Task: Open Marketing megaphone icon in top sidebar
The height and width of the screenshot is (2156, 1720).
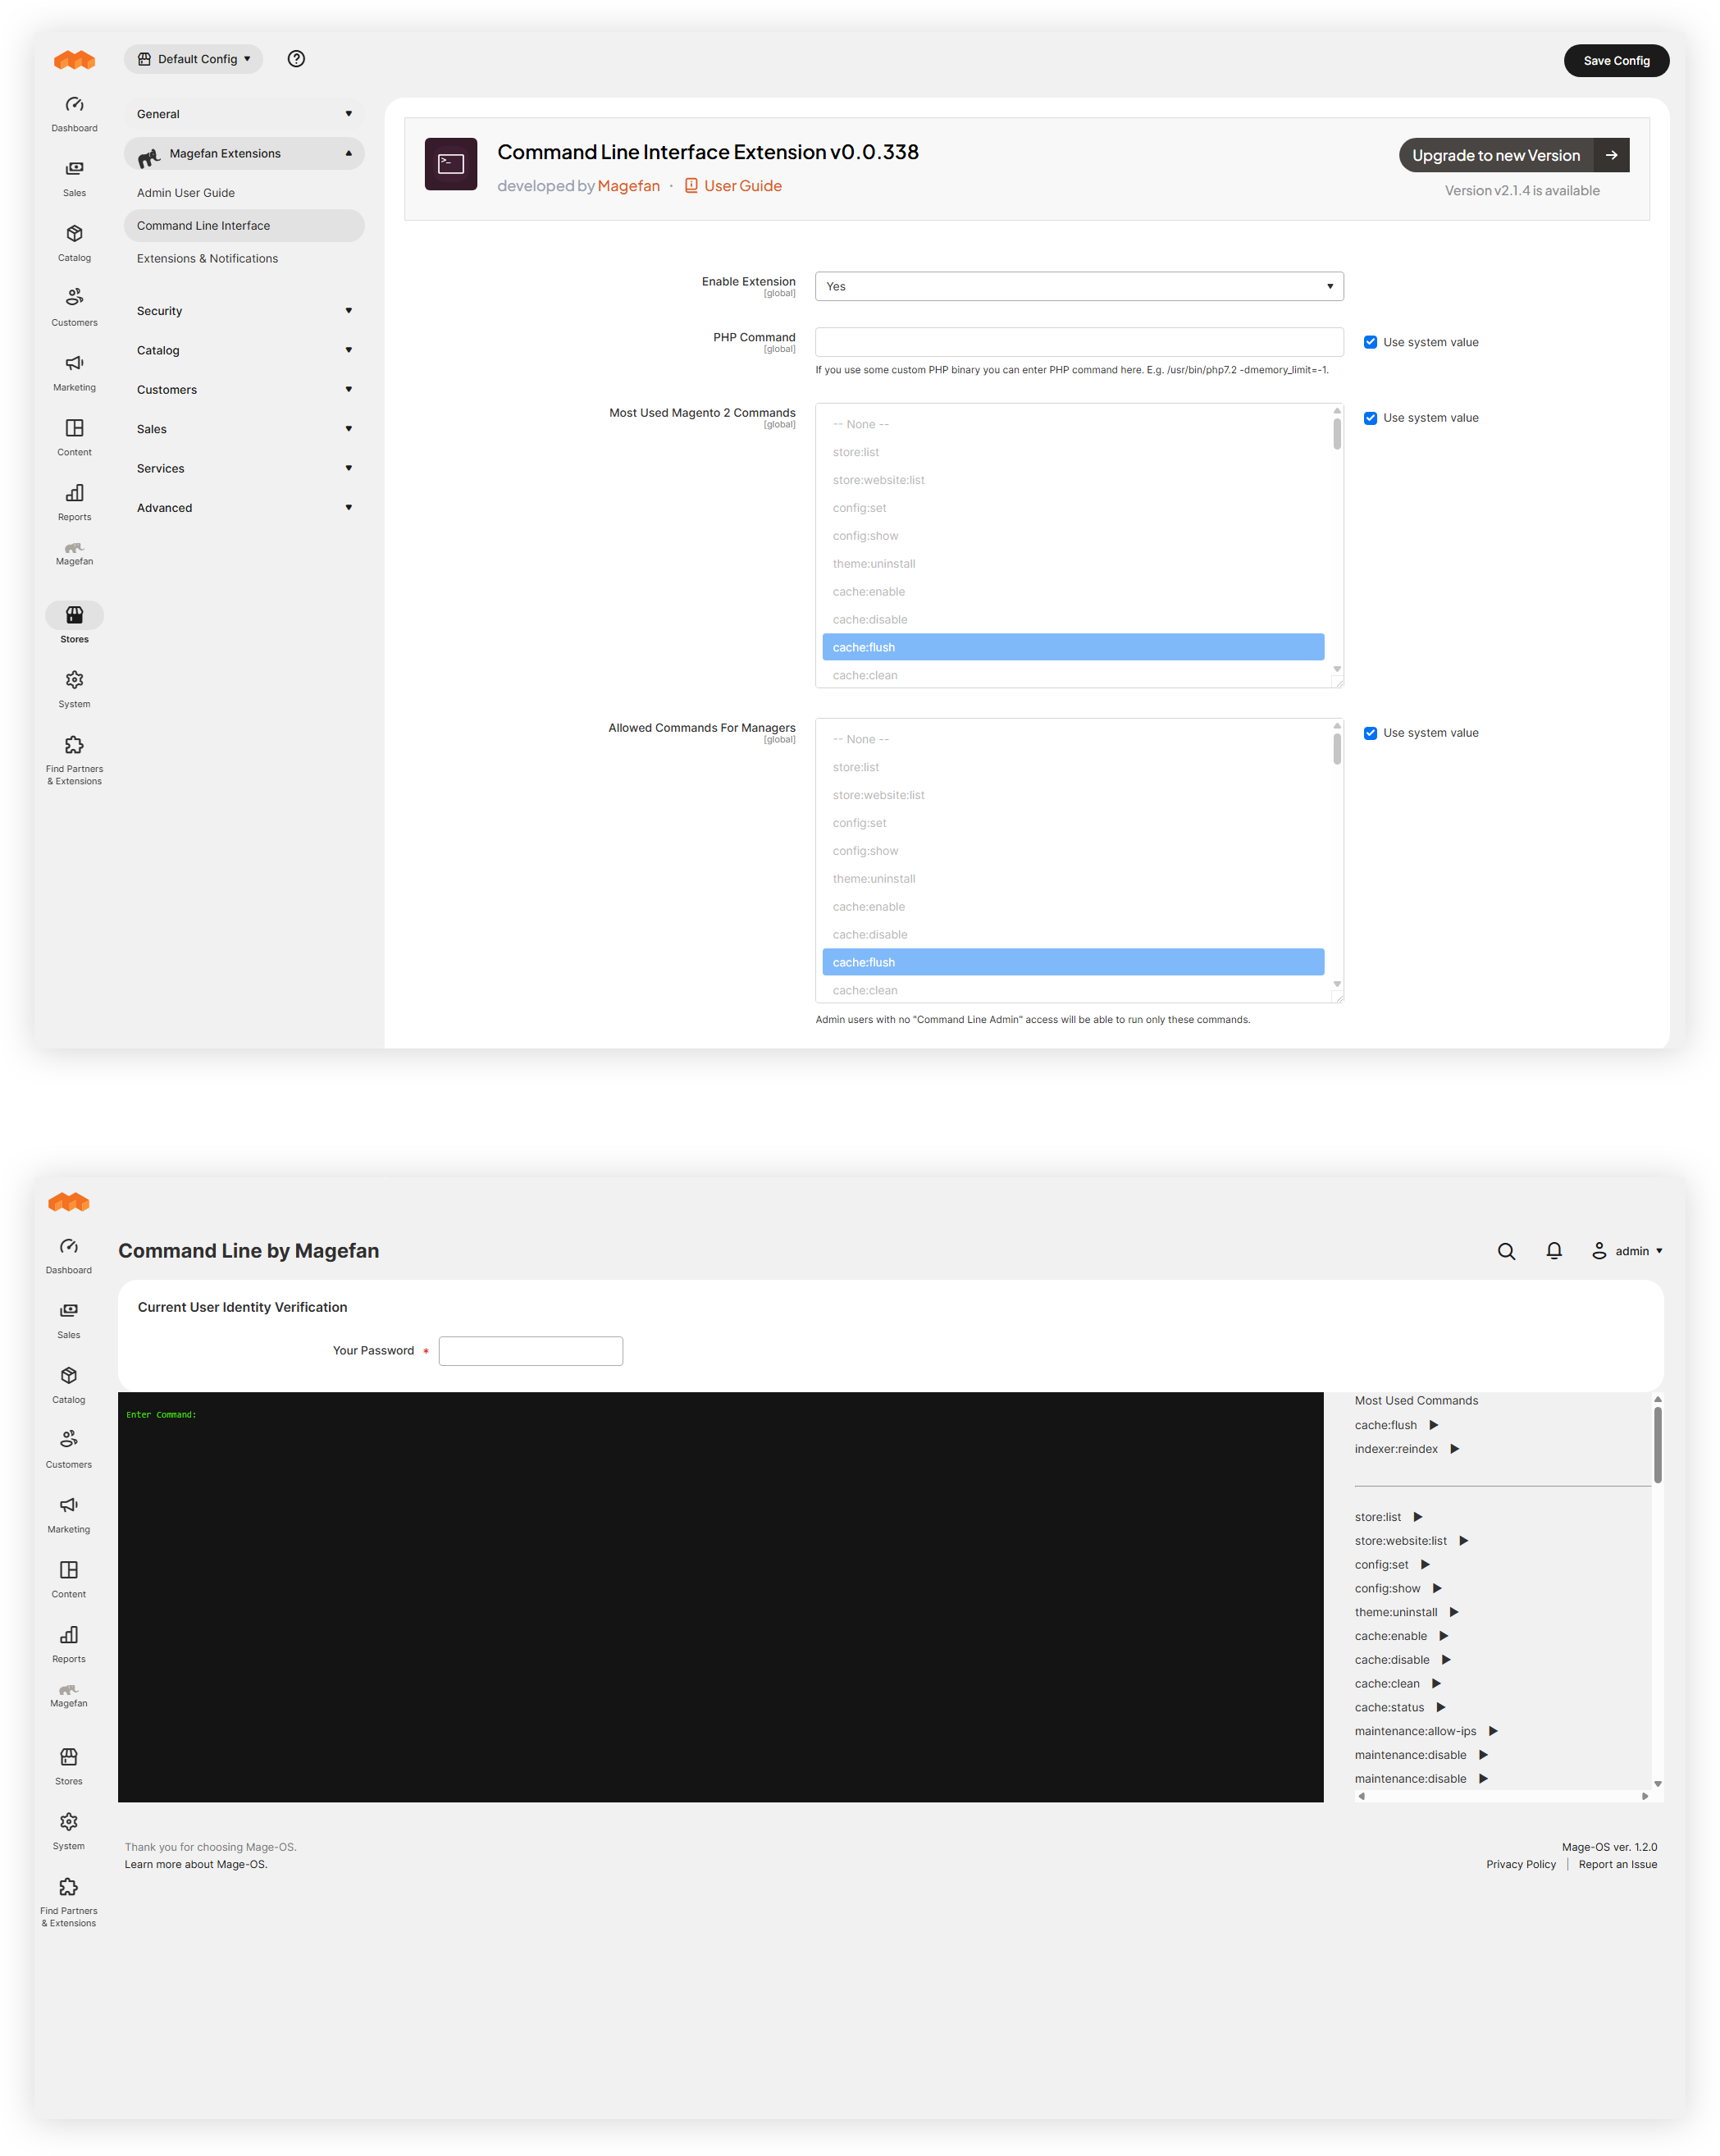Action: click(74, 364)
